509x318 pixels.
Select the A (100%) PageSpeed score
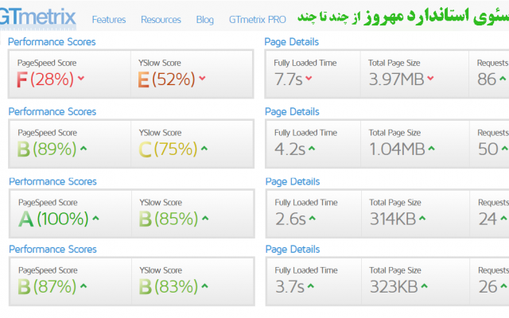point(53,219)
